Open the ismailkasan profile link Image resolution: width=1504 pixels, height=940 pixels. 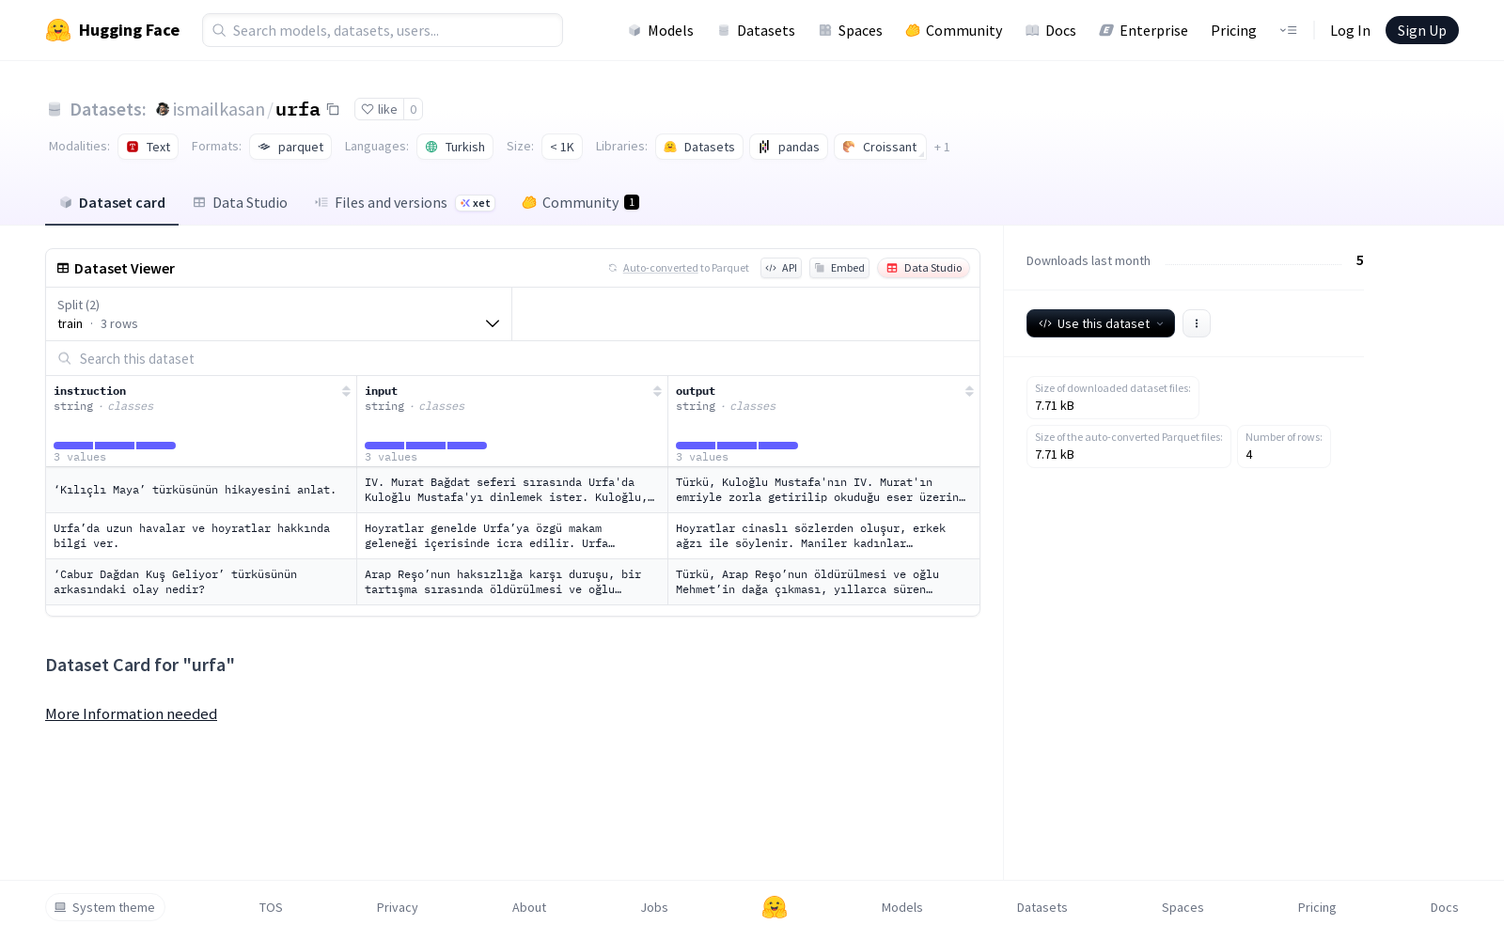pyautogui.click(x=219, y=109)
